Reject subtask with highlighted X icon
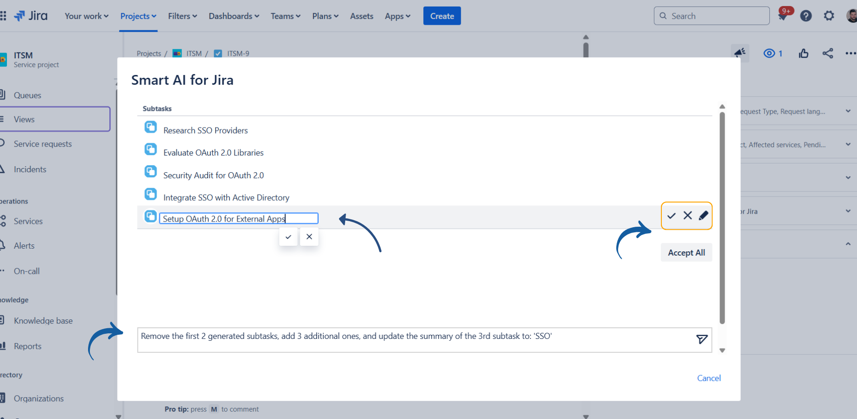857x419 pixels. point(687,215)
